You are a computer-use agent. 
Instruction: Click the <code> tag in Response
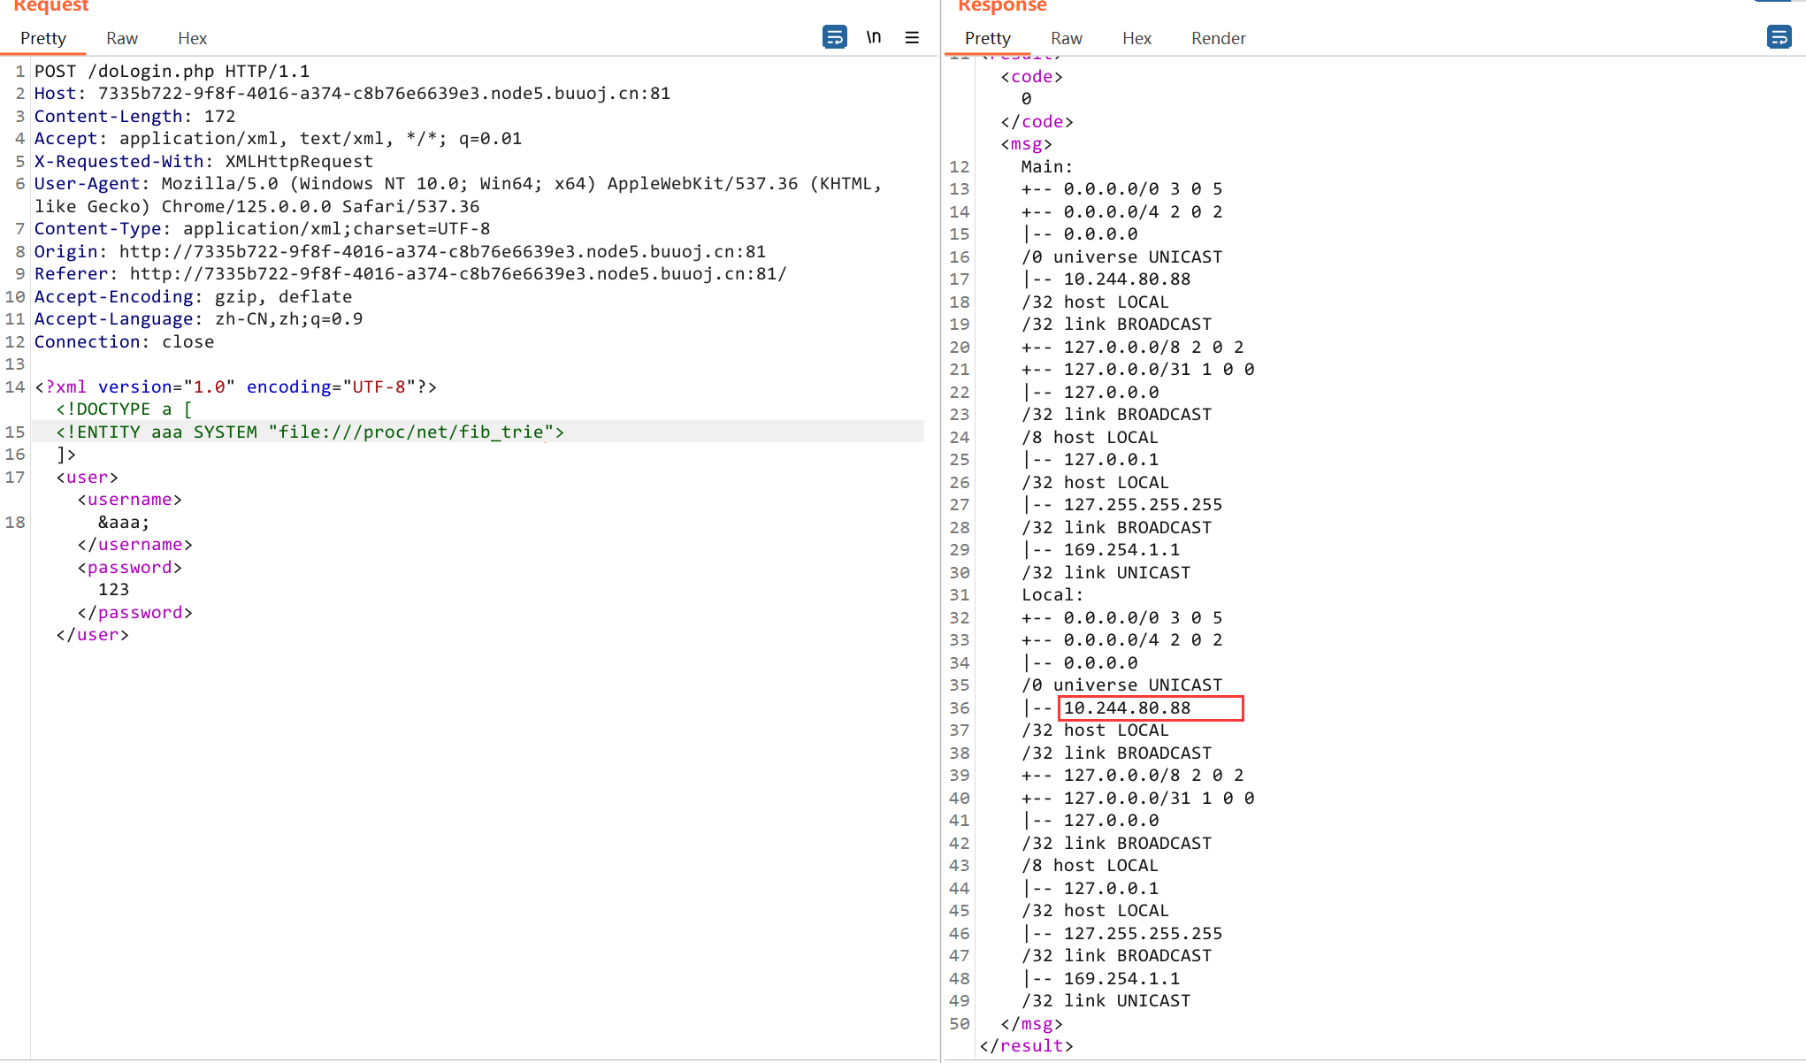[1031, 76]
